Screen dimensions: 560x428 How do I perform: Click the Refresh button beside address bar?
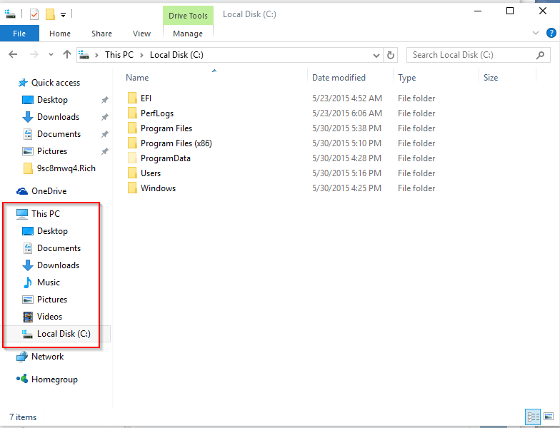(x=391, y=55)
